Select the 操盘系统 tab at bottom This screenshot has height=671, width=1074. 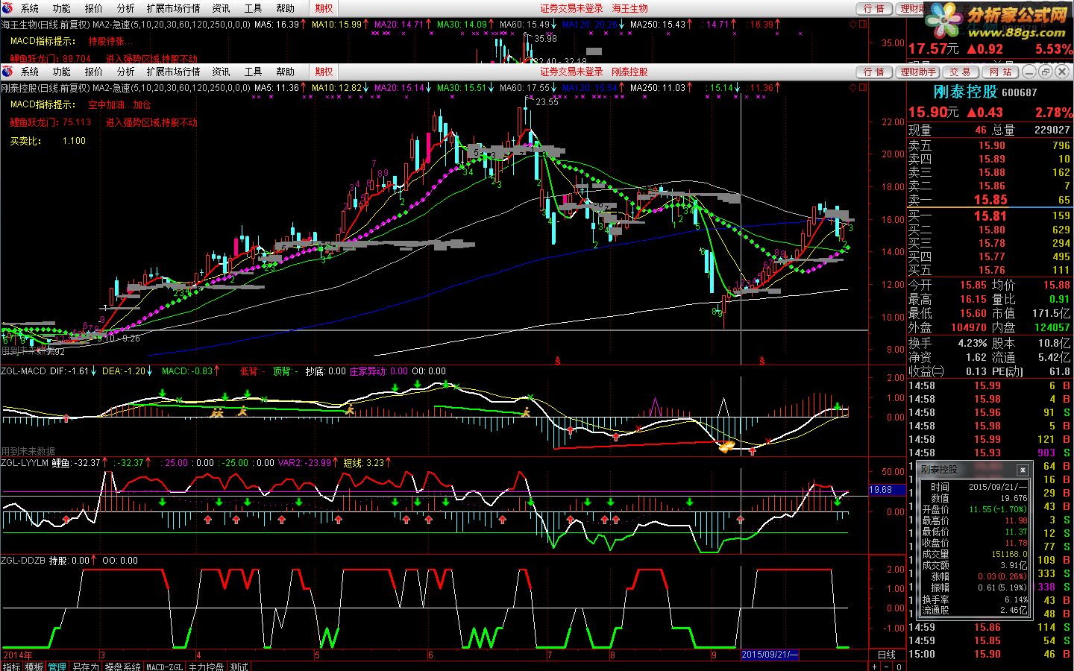pyautogui.click(x=122, y=667)
